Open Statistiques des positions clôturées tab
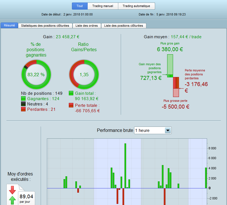Image resolution: width=227 pixels, height=205 pixels. point(45,26)
